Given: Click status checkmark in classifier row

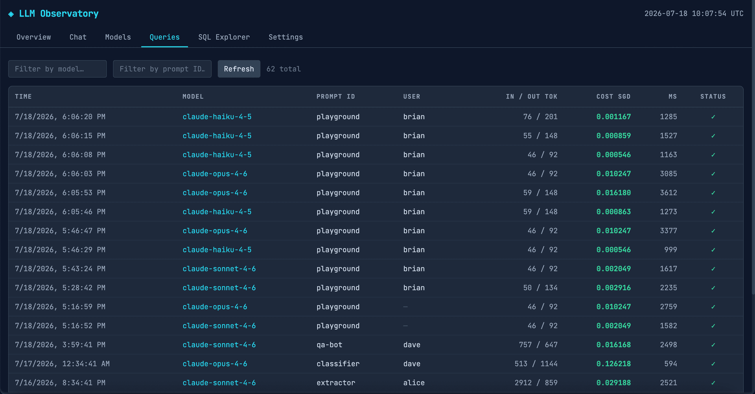Looking at the screenshot, I should (x=713, y=364).
